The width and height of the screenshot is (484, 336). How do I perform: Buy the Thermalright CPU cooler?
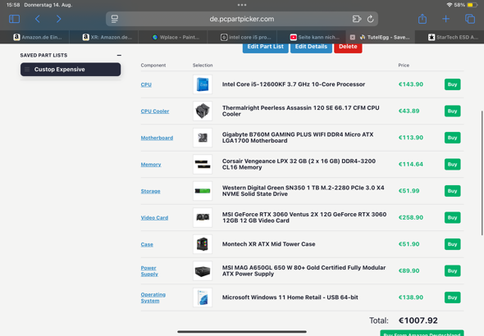click(x=452, y=111)
